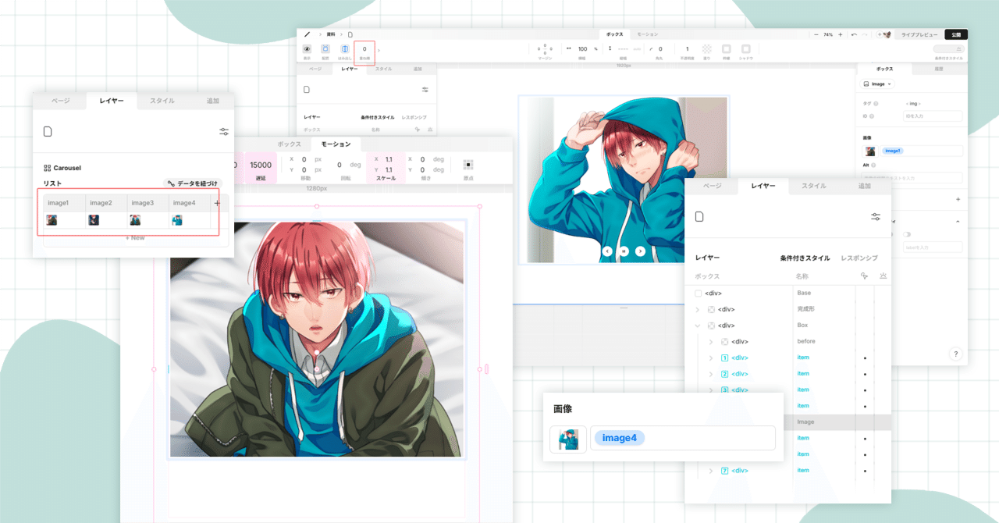The width and height of the screenshot is (999, 523).
Task: Click the + New row button
Action: pyautogui.click(x=135, y=237)
